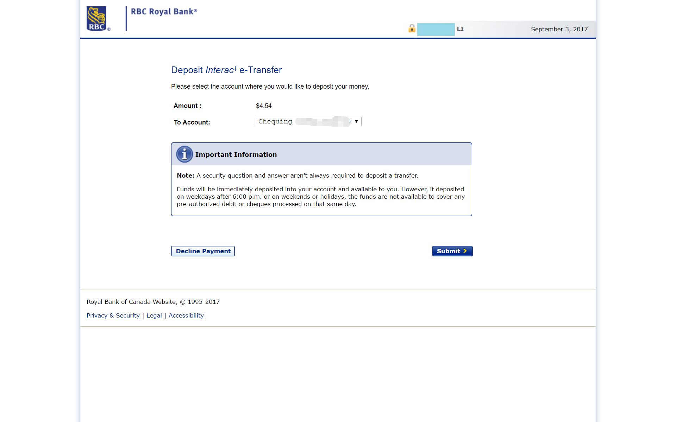Click the Important Information heading
676x422 pixels.
point(236,155)
